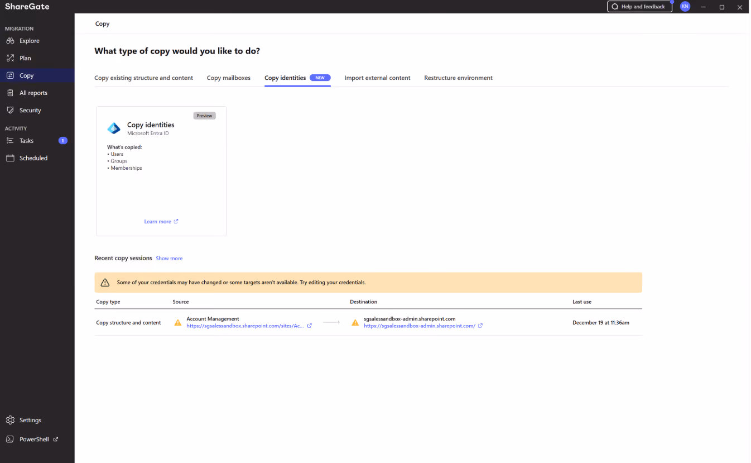Image resolution: width=751 pixels, height=463 pixels.
Task: Open the Account Management source URL
Action: [245, 326]
